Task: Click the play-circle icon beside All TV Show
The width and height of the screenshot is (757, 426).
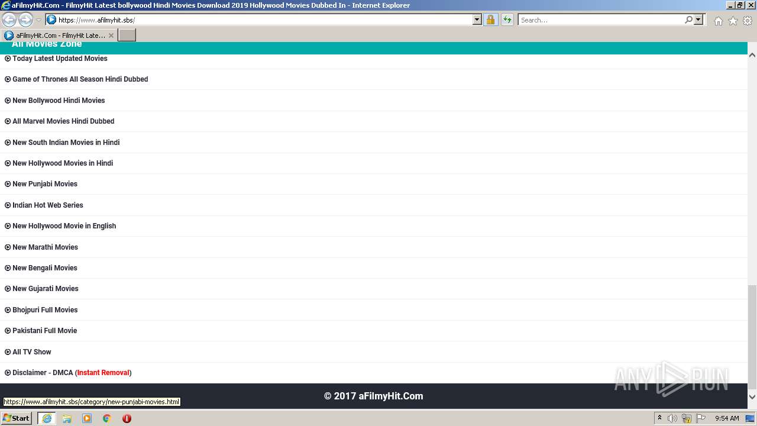Action: pyautogui.click(x=8, y=352)
